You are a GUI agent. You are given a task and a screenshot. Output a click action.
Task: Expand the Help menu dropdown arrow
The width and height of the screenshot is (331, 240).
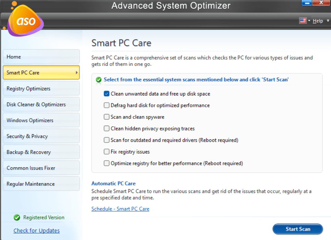point(328,21)
